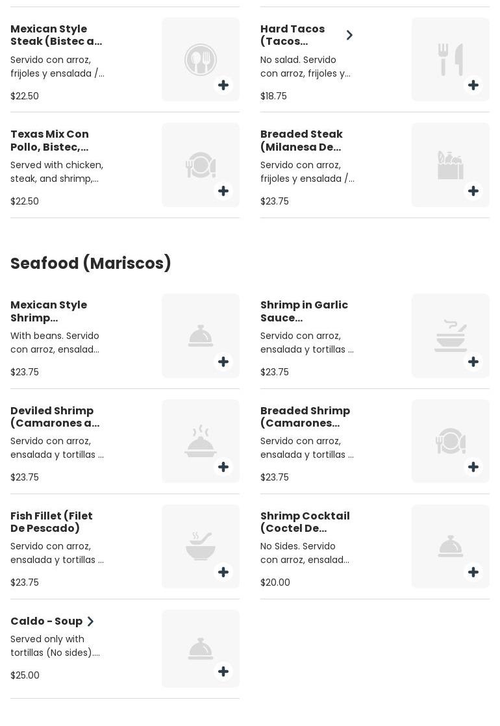Image resolution: width=500 pixels, height=726 pixels.
Task: Add Breaded Shrimp to the order
Action: [x=473, y=467]
